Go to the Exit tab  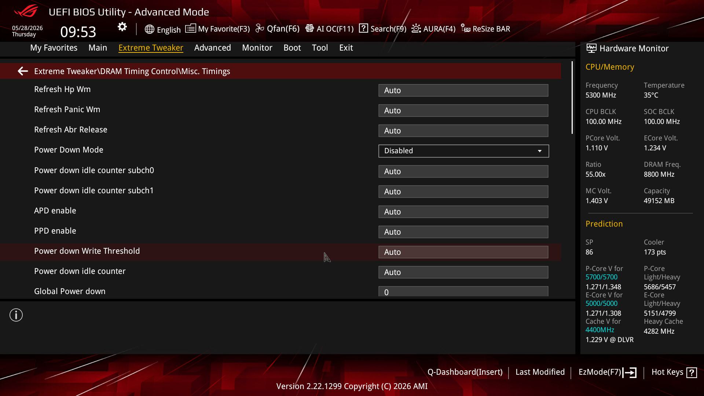(x=346, y=48)
